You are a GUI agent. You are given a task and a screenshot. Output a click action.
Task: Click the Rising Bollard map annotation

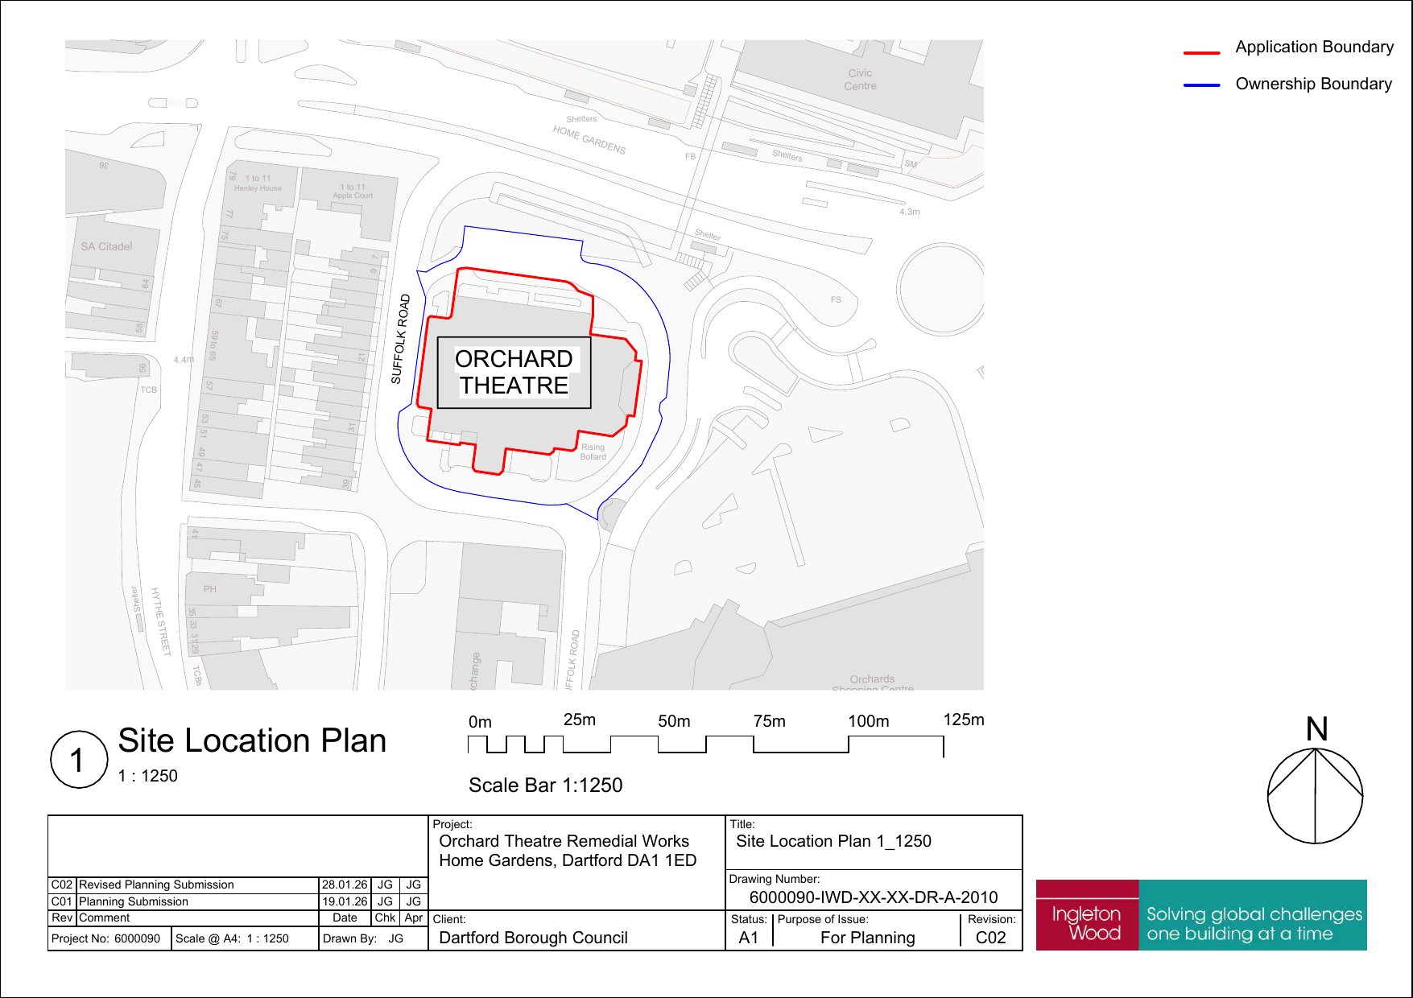point(593,452)
